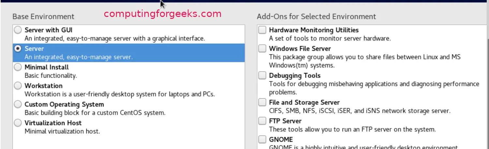Screen dimensions: 489x149
Task: Click the Minimal Install label text
Action: tap(47, 67)
